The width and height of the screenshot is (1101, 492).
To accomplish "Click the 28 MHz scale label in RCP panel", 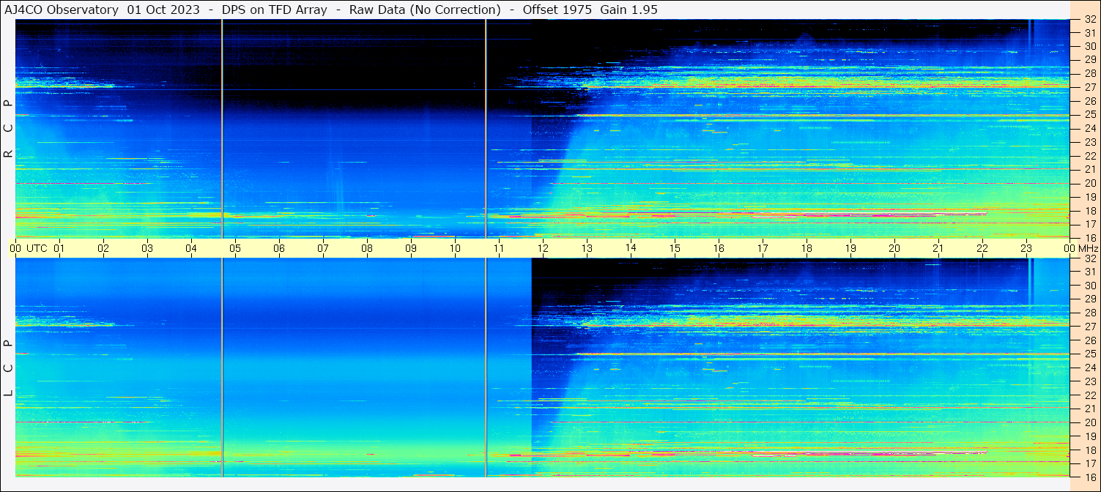I will click(x=1089, y=73).
